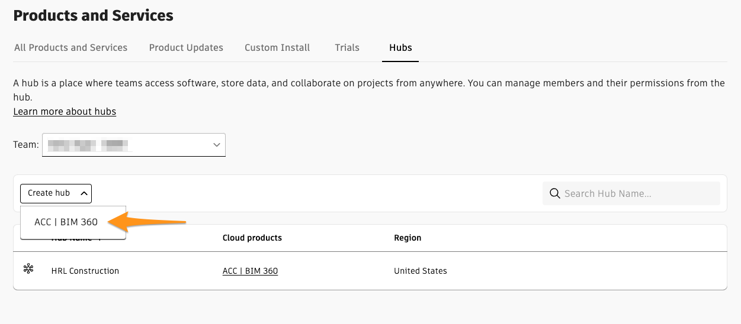Go to the Custom Install tab
Image resolution: width=741 pixels, height=324 pixels.
[x=277, y=47]
